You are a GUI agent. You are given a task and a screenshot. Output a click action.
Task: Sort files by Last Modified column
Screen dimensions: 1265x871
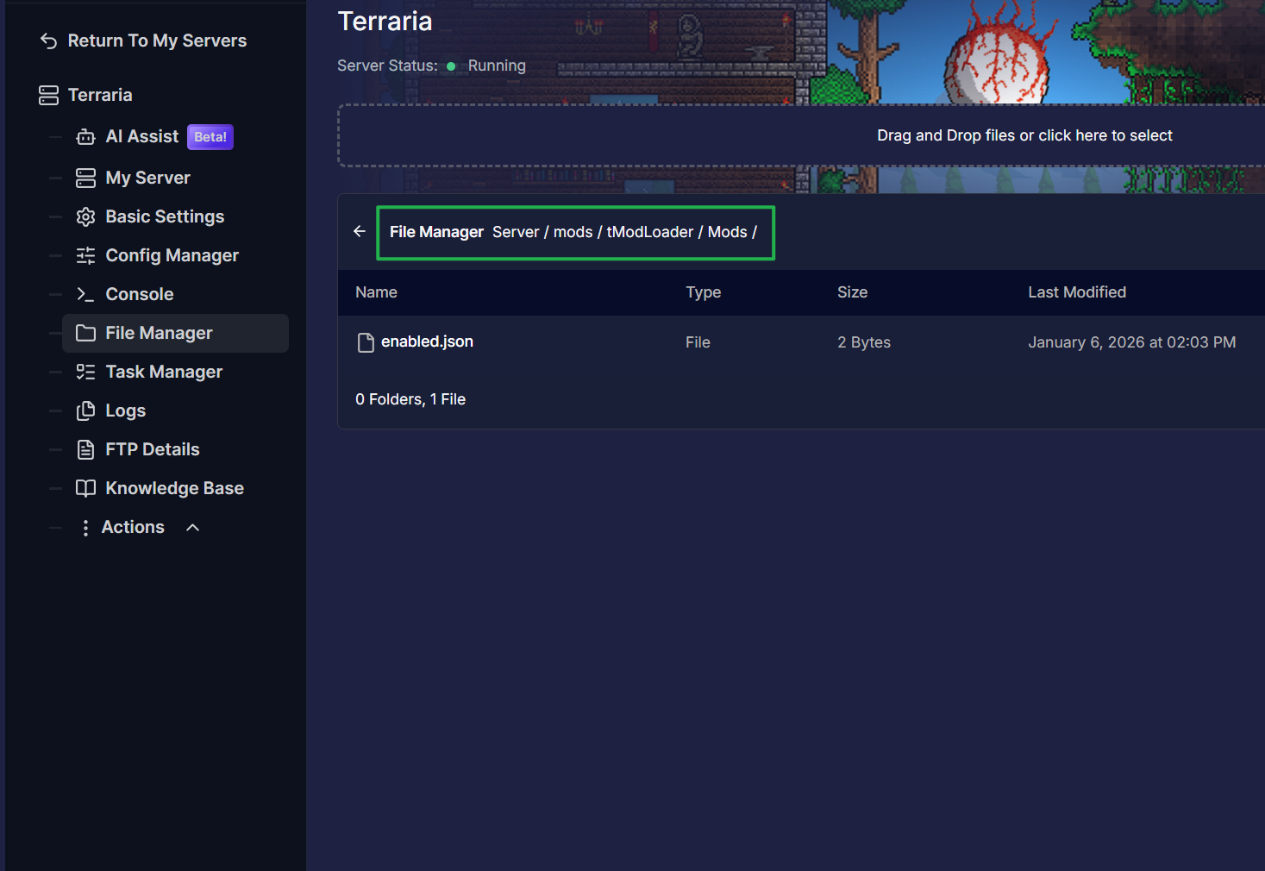pyautogui.click(x=1076, y=292)
